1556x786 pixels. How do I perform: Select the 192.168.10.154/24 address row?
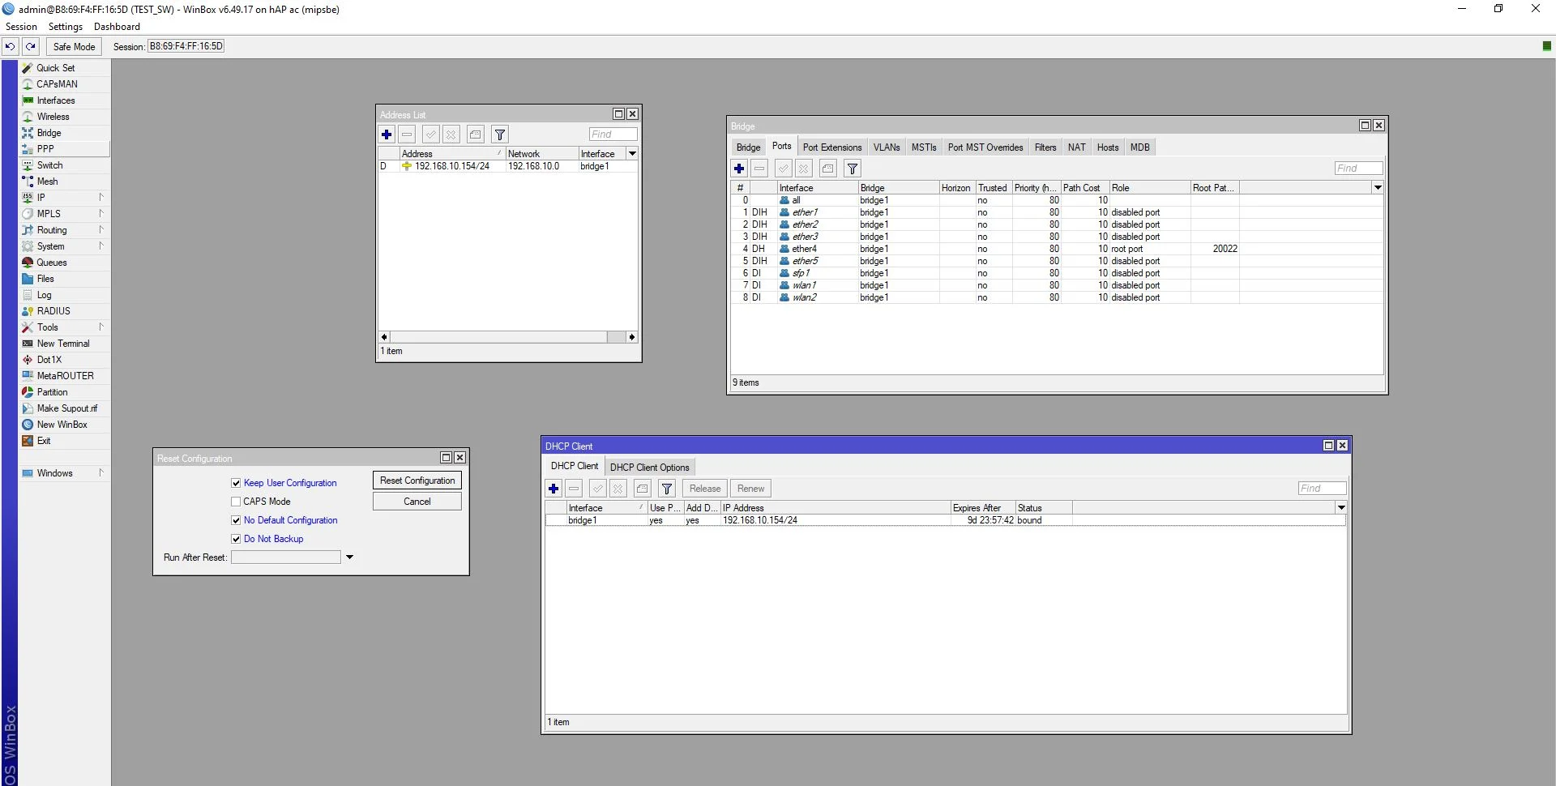[x=508, y=166]
